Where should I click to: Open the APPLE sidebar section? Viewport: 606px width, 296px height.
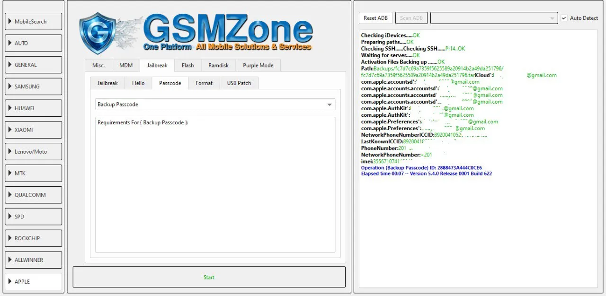[34, 281]
